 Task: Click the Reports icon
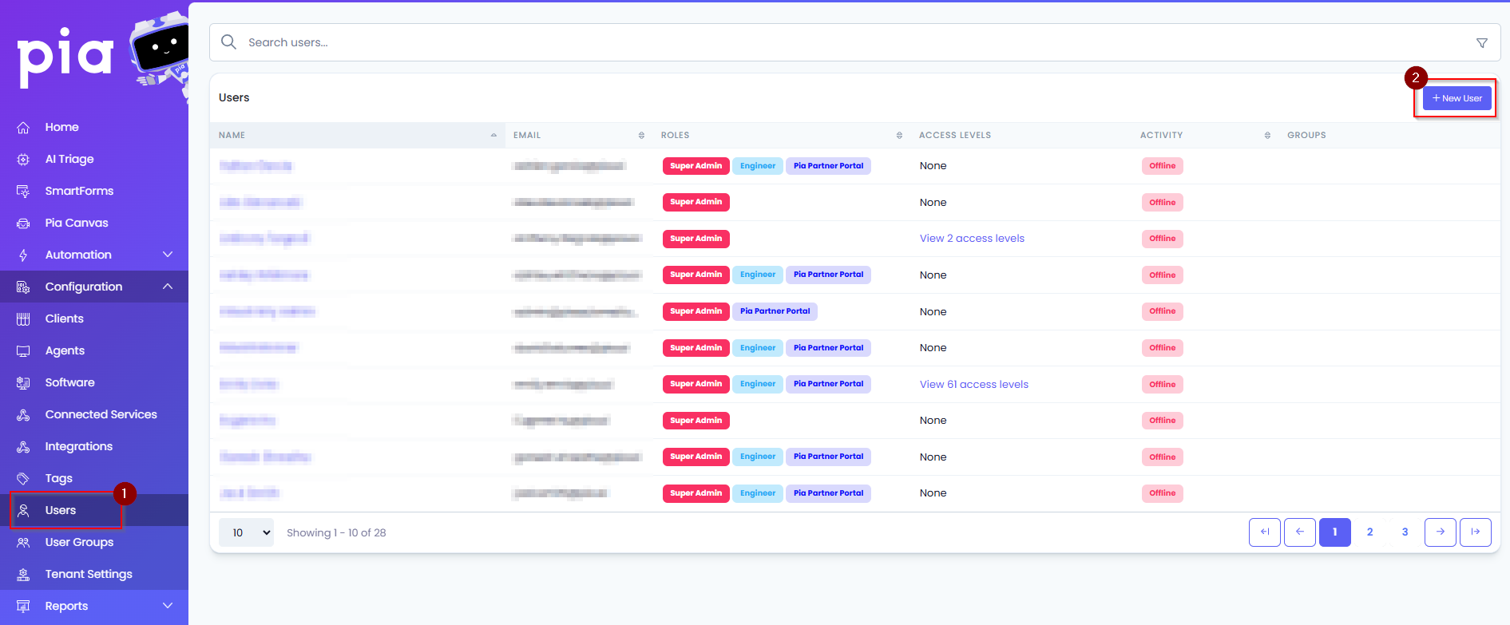click(x=23, y=607)
